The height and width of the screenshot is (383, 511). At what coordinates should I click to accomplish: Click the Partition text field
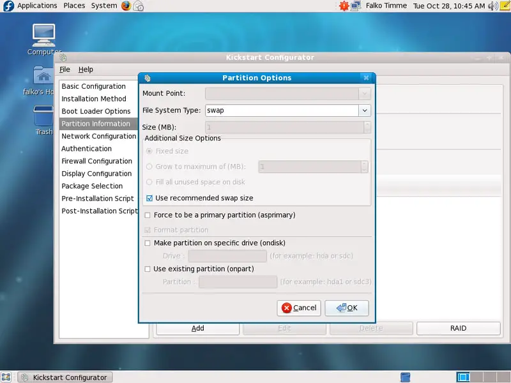[x=238, y=282]
